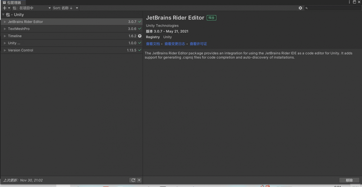Click the 释放 release tag
This screenshot has width=362, height=187.
pyautogui.click(x=211, y=18)
